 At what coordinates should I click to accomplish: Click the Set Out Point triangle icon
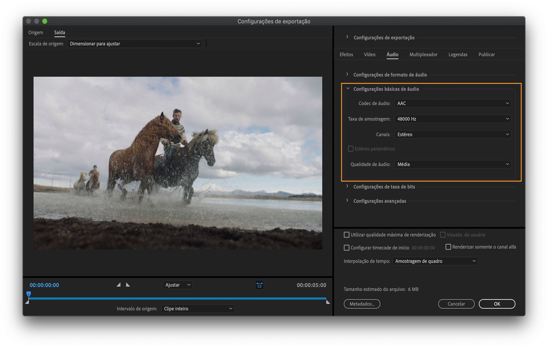click(x=128, y=285)
